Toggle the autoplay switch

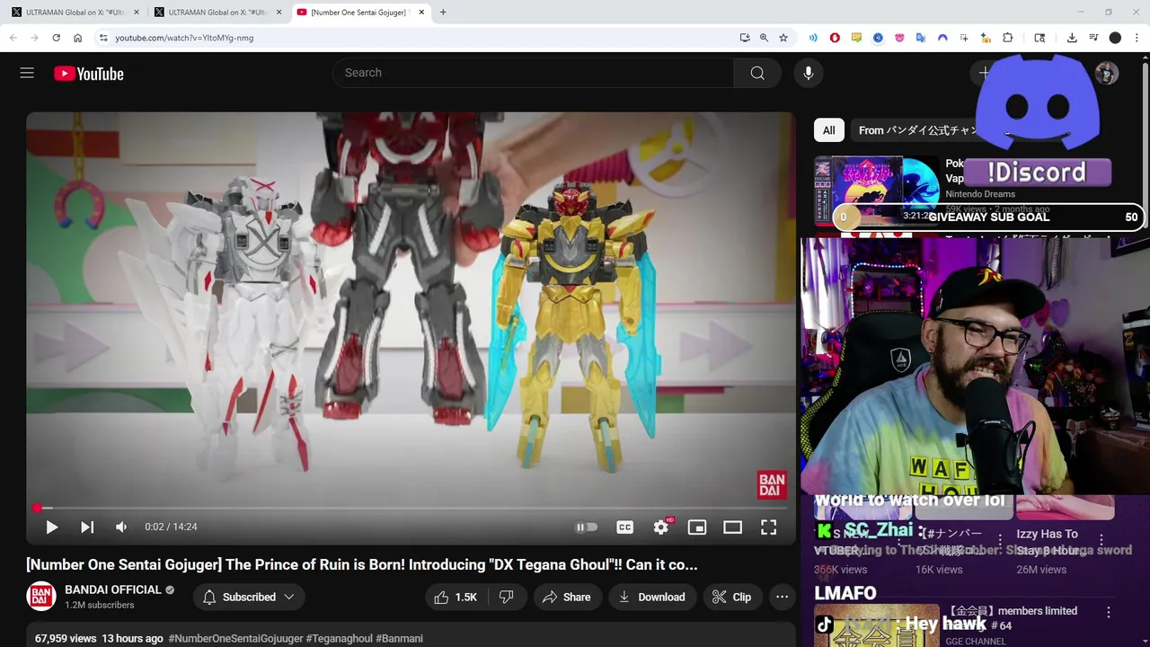click(586, 527)
